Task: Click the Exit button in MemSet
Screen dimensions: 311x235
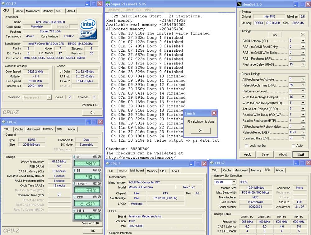Action: coord(301,154)
